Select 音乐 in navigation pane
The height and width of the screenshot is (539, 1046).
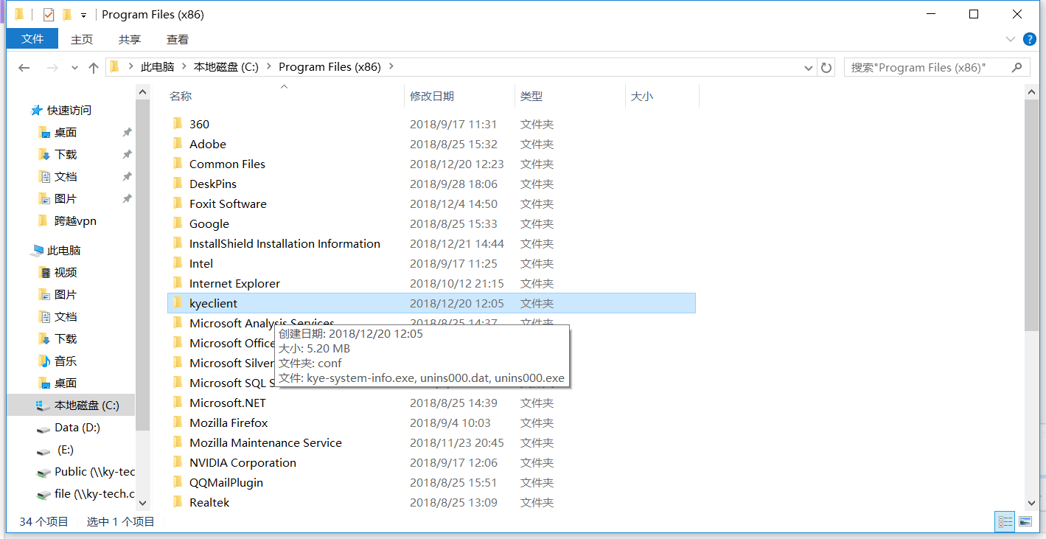click(x=66, y=361)
